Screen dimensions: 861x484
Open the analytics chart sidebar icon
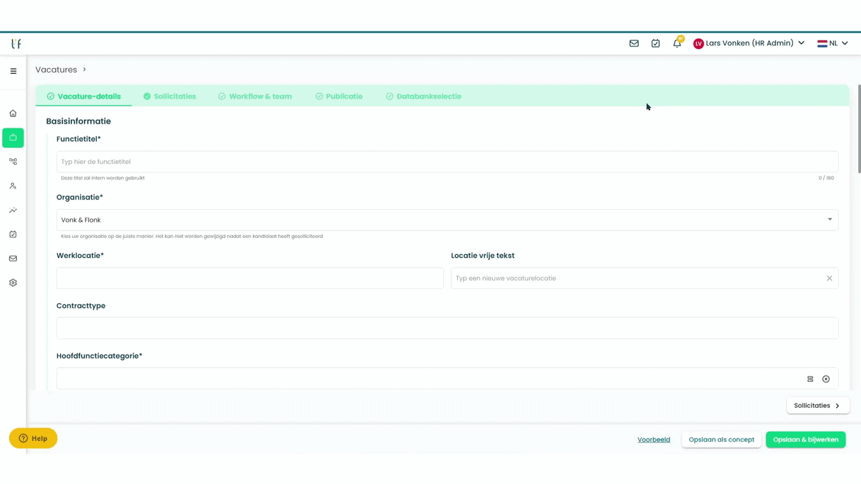[13, 210]
